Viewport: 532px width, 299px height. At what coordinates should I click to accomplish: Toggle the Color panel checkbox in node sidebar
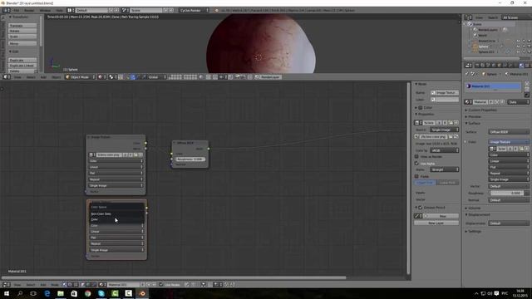coord(421,108)
